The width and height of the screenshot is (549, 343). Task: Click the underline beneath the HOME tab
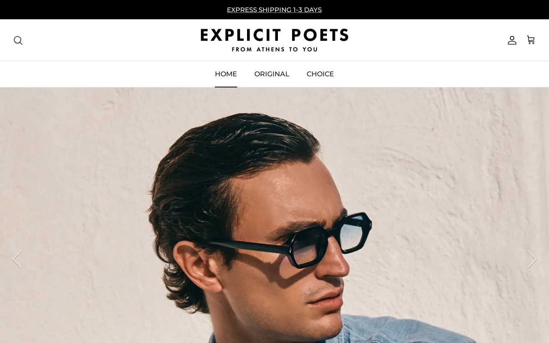(226, 87)
